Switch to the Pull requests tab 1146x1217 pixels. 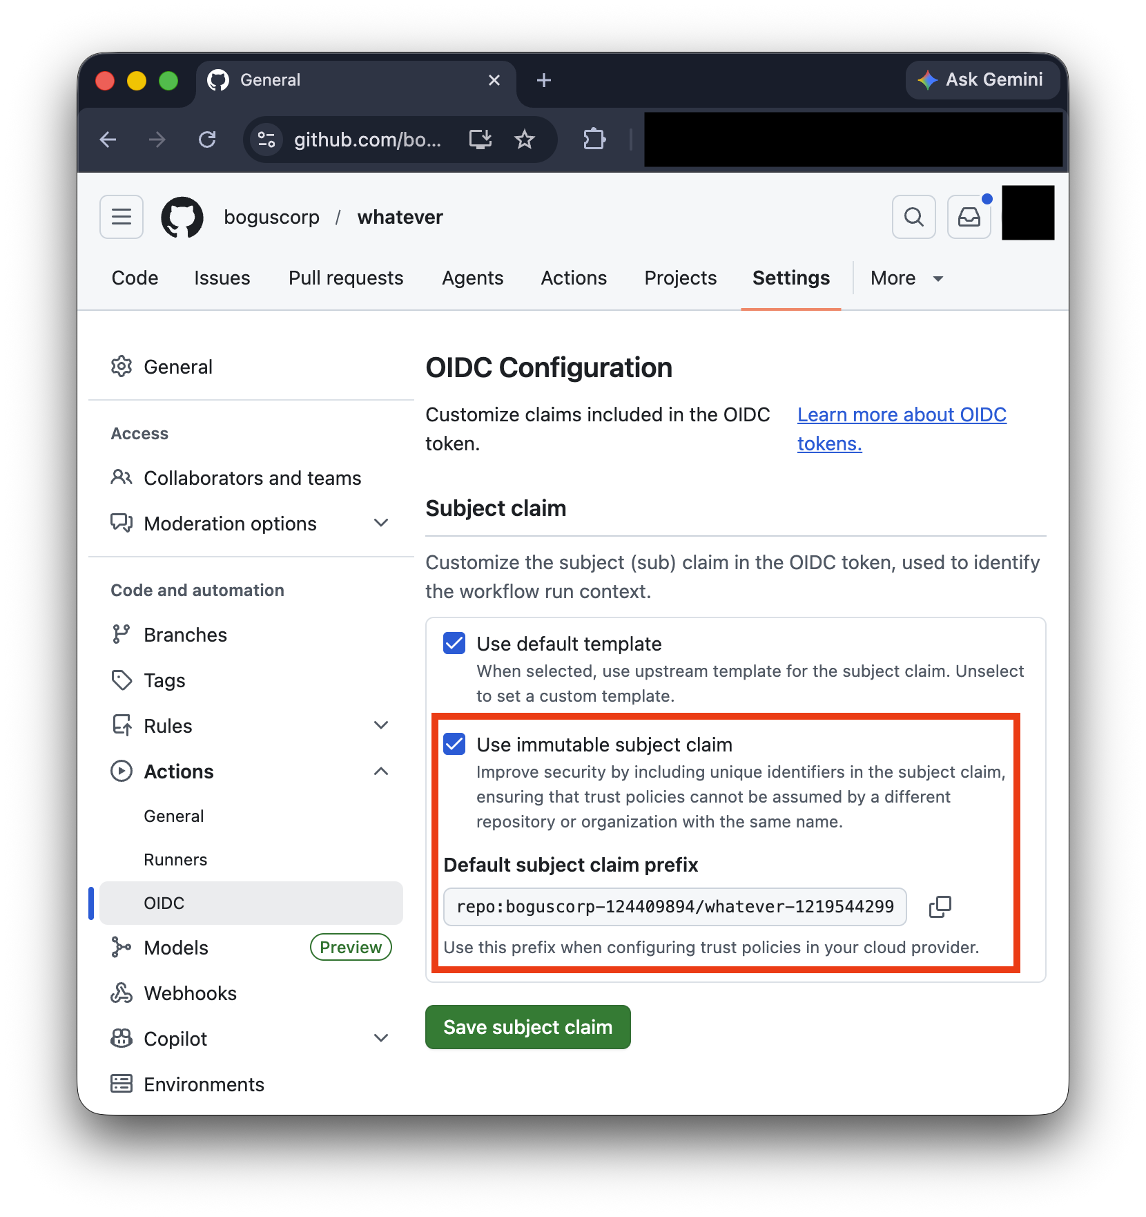click(346, 278)
